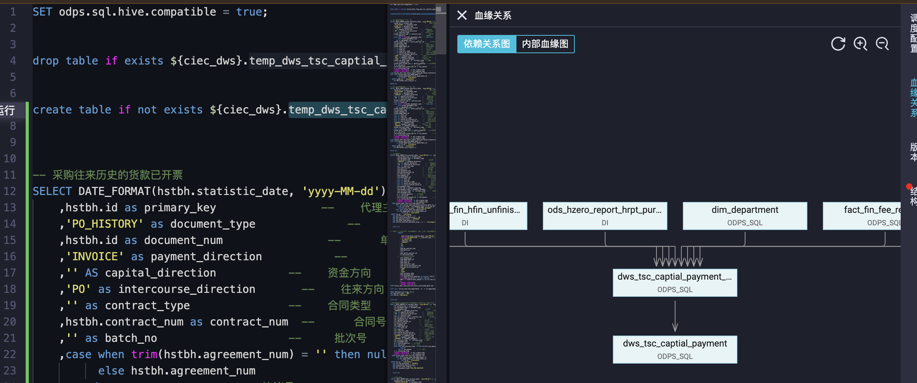Click 'hstbh.contract_num as contract_num' text

tap(177, 322)
